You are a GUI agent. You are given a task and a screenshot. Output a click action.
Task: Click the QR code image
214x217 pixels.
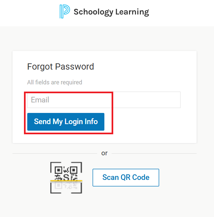[x=66, y=177]
